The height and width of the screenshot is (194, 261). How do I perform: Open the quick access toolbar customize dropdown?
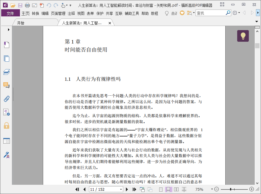pos(71,5)
